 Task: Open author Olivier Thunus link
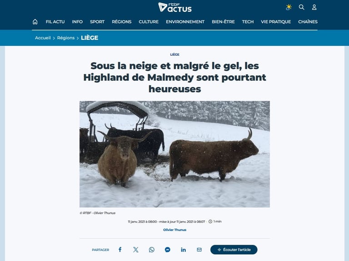click(174, 230)
